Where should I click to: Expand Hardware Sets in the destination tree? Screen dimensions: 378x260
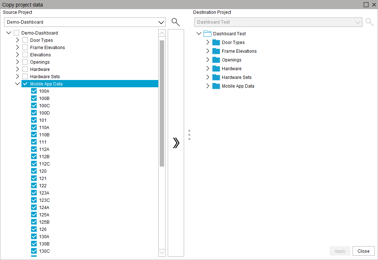coord(207,77)
